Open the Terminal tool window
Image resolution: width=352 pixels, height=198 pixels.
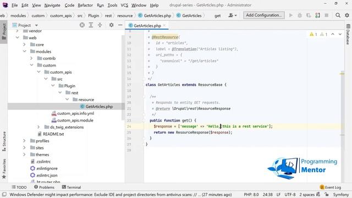click(x=71, y=187)
